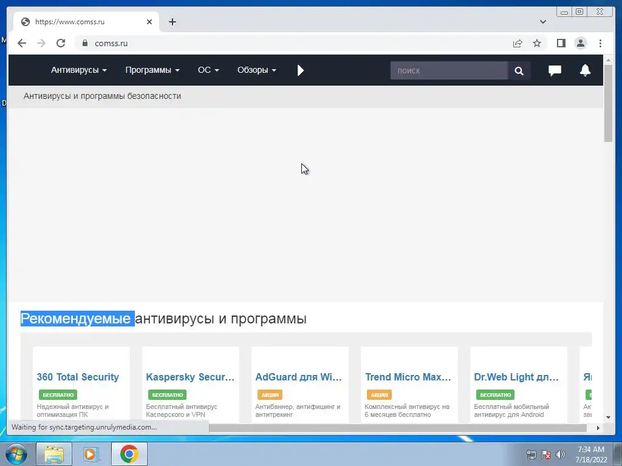This screenshot has width=622, height=466.
Task: Open a new tab with the plus button
Action: pos(172,22)
